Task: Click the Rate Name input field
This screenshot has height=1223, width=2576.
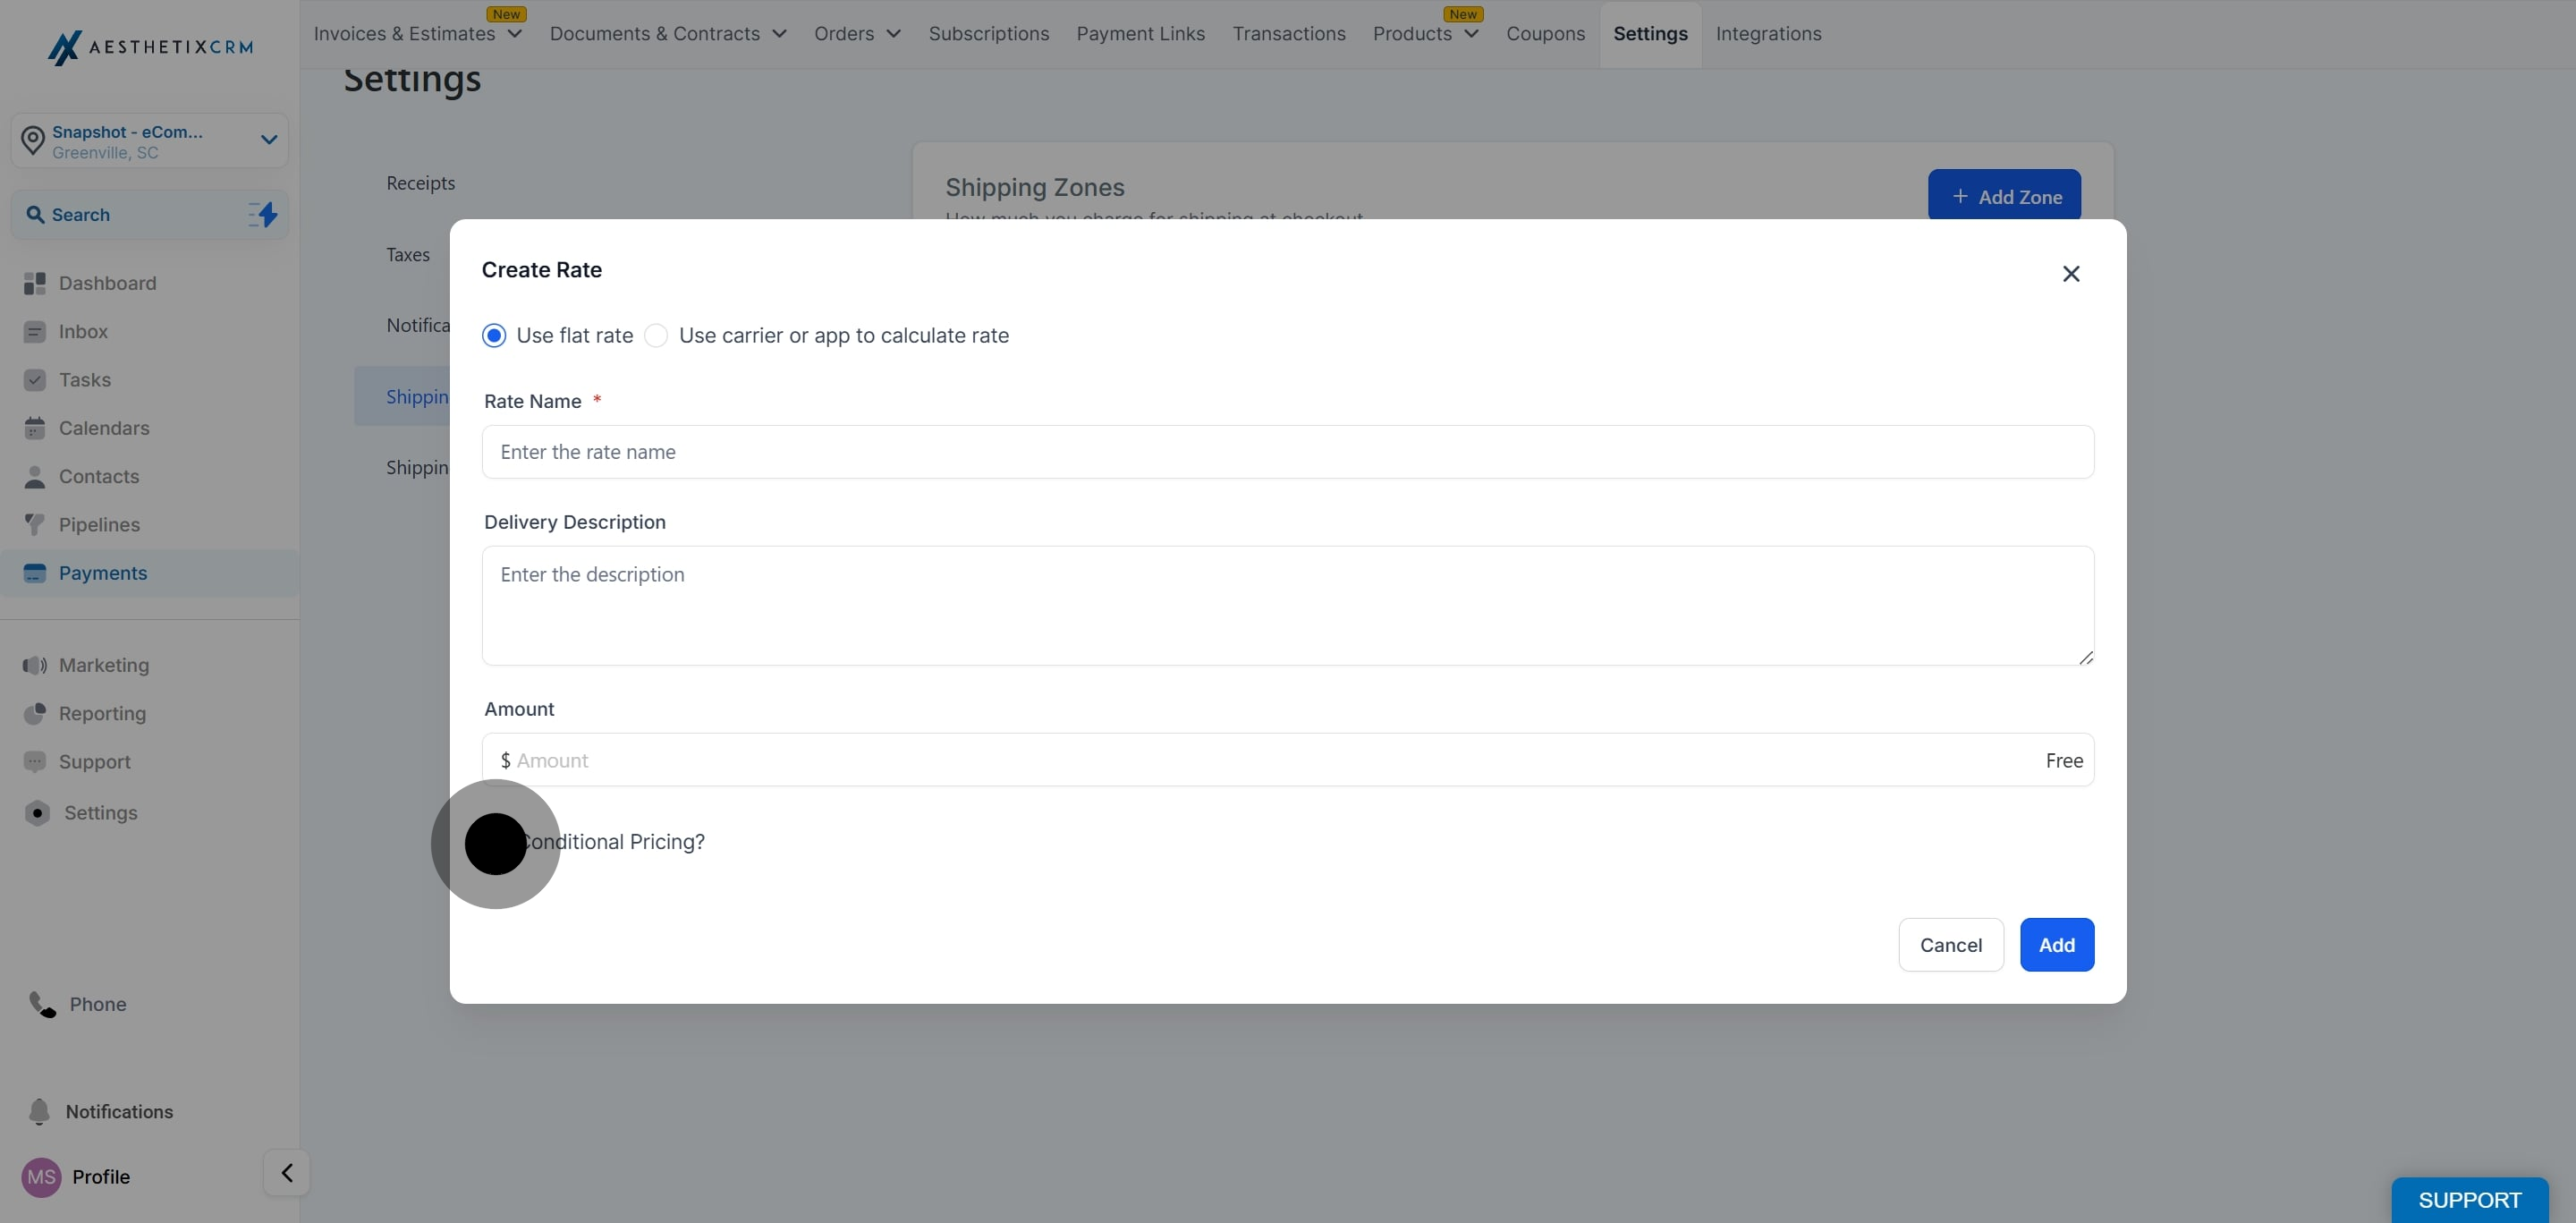Action: pyautogui.click(x=1287, y=452)
